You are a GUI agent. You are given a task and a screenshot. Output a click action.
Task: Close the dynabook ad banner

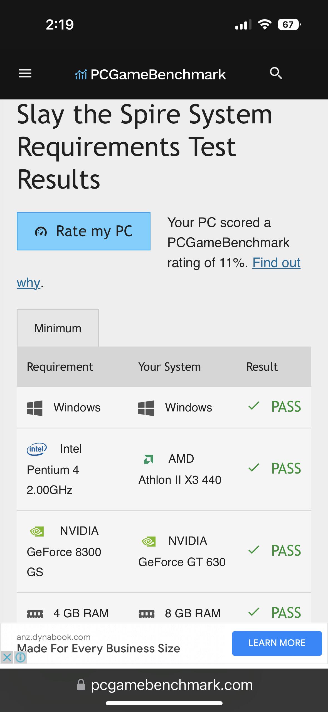click(7, 657)
